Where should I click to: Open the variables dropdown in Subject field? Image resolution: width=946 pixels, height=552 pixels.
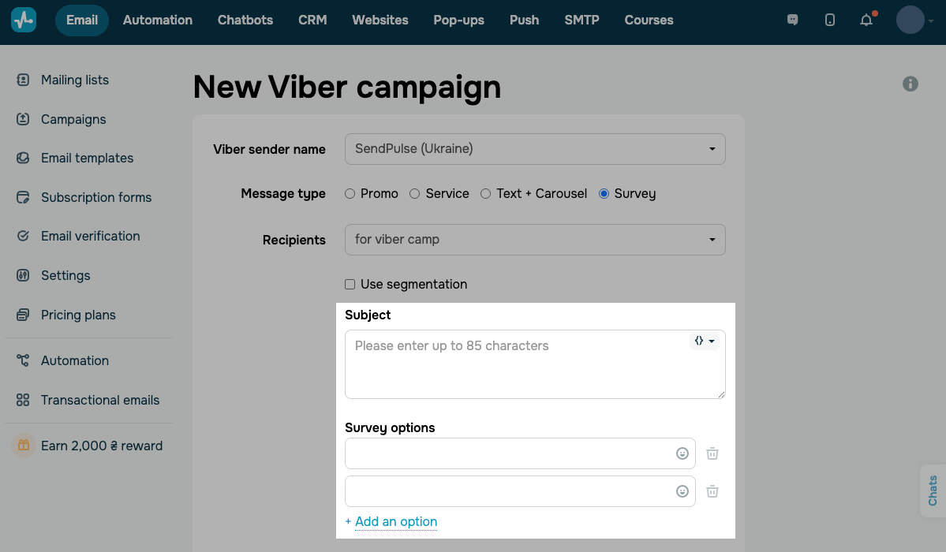[705, 341]
